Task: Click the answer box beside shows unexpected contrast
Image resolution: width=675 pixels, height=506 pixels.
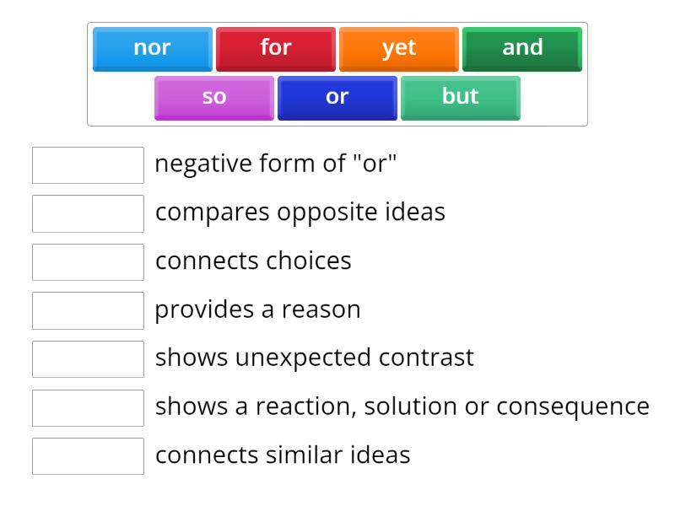Action: (88, 358)
